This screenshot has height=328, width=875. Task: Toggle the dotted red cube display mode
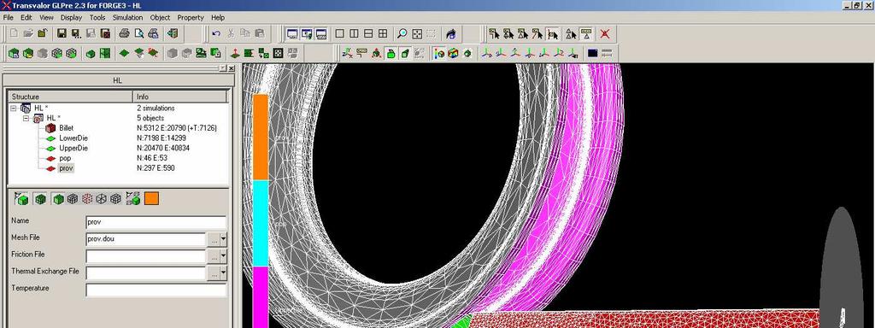86,198
